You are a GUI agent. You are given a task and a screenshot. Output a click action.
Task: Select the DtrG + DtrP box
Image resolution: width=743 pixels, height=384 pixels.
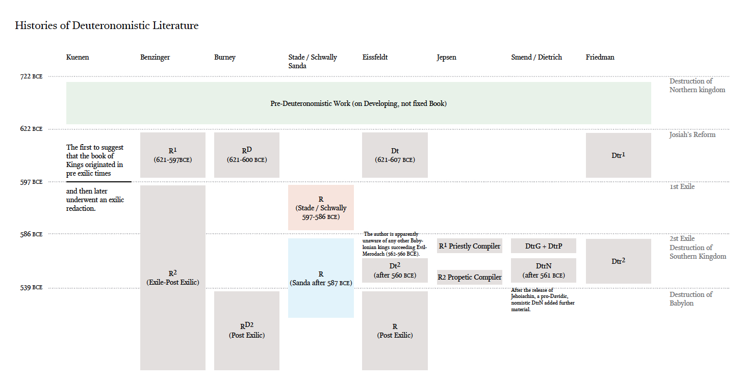(543, 246)
